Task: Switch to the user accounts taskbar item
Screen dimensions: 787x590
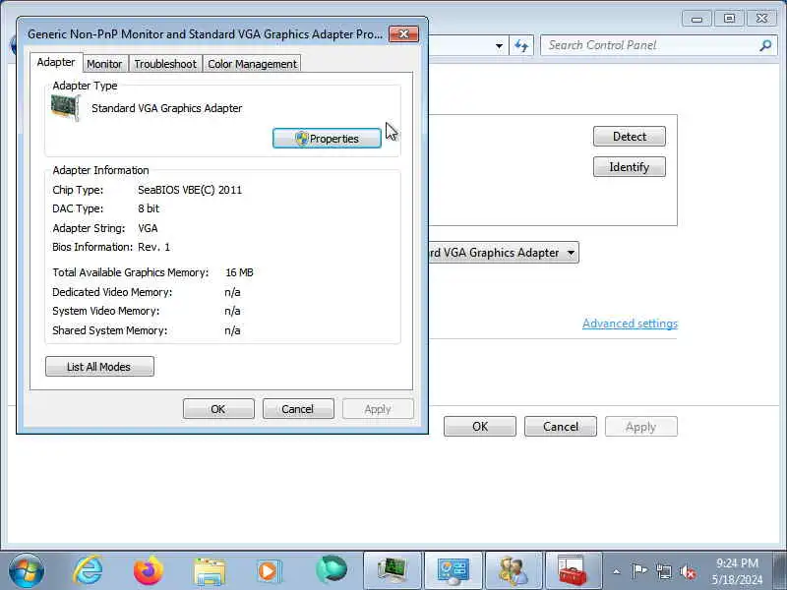Action: click(x=514, y=571)
